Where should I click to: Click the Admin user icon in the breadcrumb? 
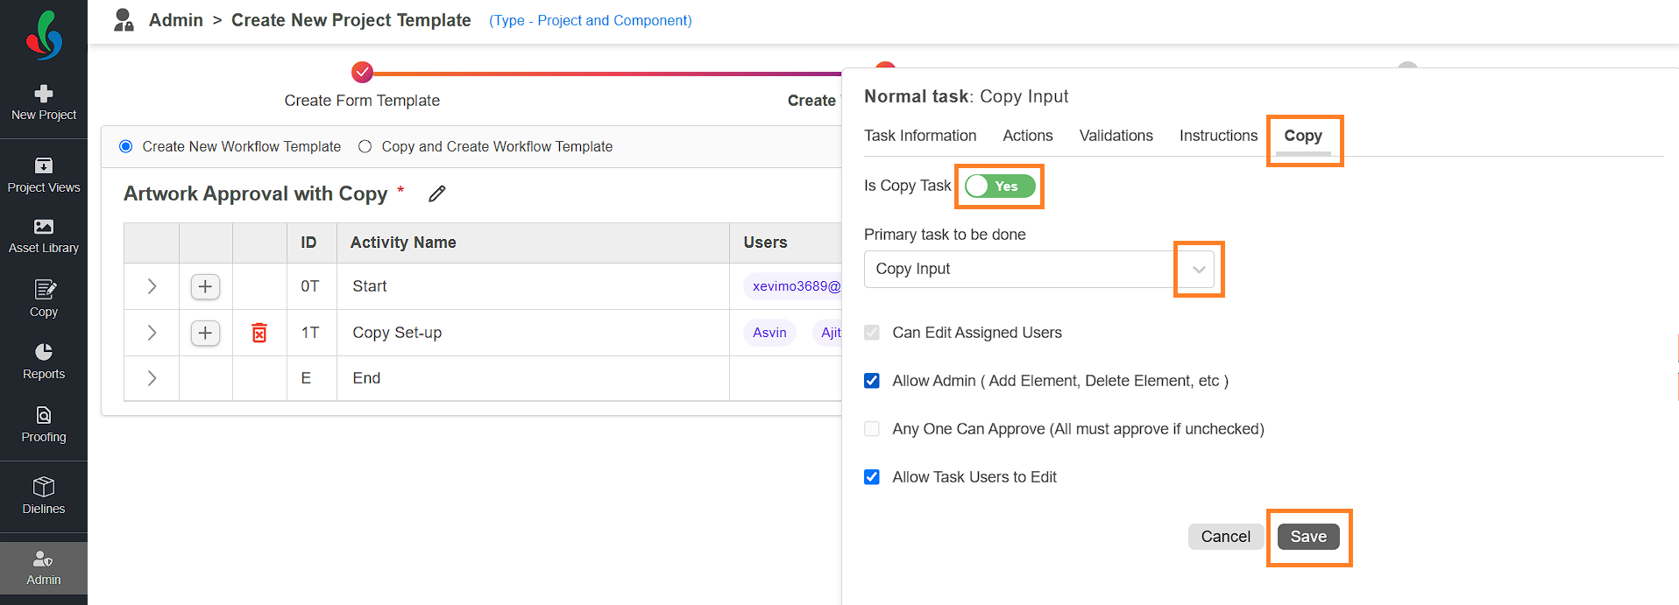tap(124, 20)
